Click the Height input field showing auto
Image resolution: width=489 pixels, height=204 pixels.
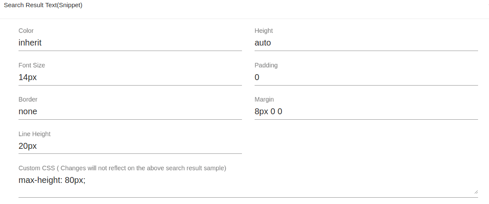(x=366, y=43)
